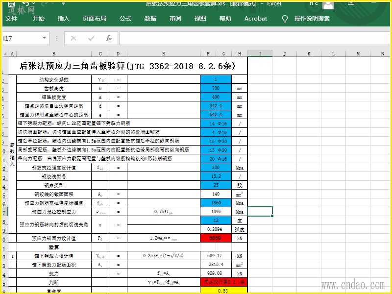
Task: Click the blue cell with value 400
Action: click(x=216, y=97)
